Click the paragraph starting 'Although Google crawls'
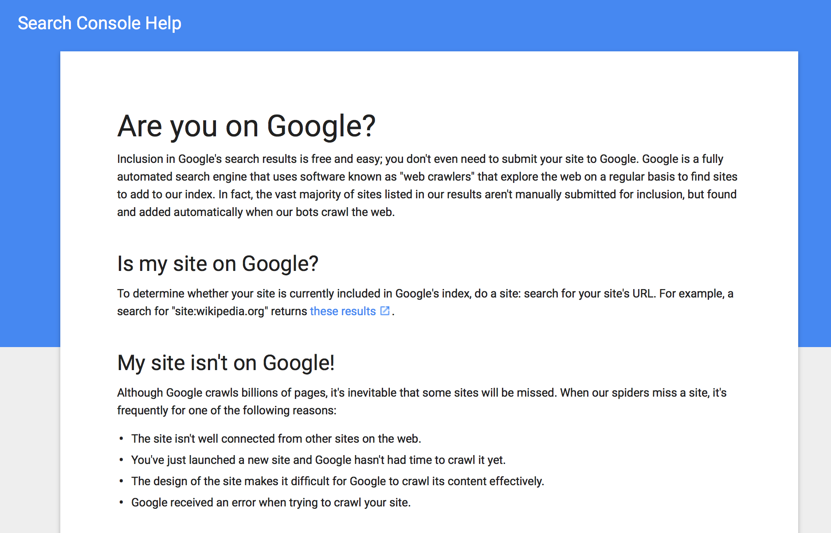 pyautogui.click(x=422, y=402)
